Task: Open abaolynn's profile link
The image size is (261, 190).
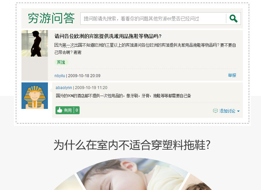Action: point(64,88)
